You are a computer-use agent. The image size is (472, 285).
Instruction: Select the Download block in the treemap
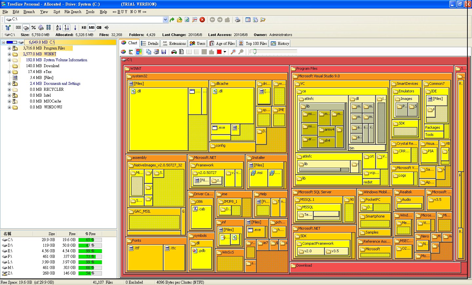[375, 268]
